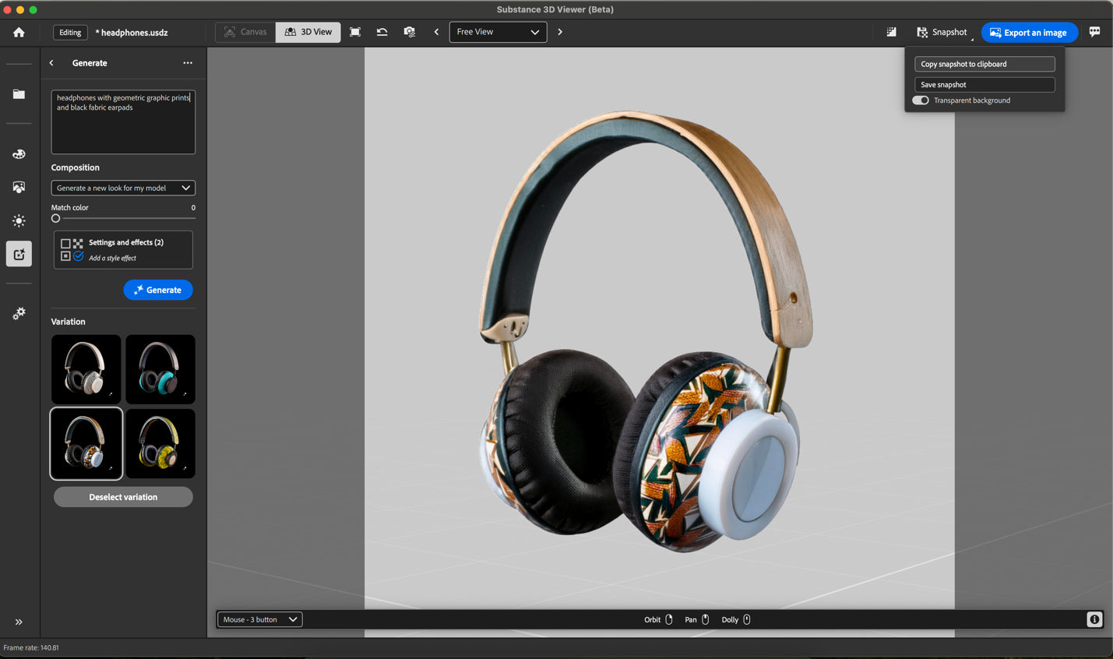Click the blue Generate button

(x=158, y=290)
